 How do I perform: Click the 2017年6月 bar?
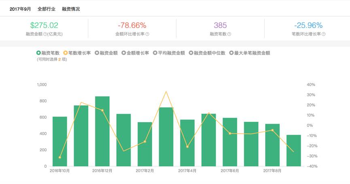click(230, 142)
